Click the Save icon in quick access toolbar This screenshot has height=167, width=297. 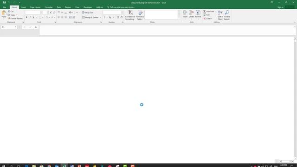click(4, 2)
